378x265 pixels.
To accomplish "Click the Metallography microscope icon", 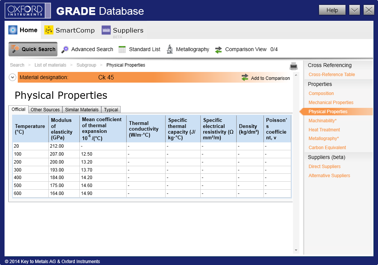I will (170, 49).
